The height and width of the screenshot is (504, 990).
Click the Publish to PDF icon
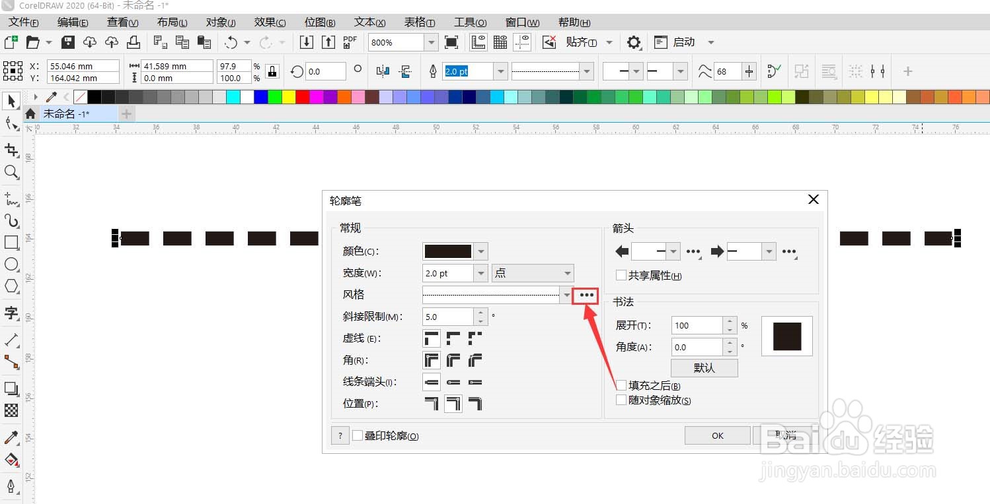coord(350,42)
